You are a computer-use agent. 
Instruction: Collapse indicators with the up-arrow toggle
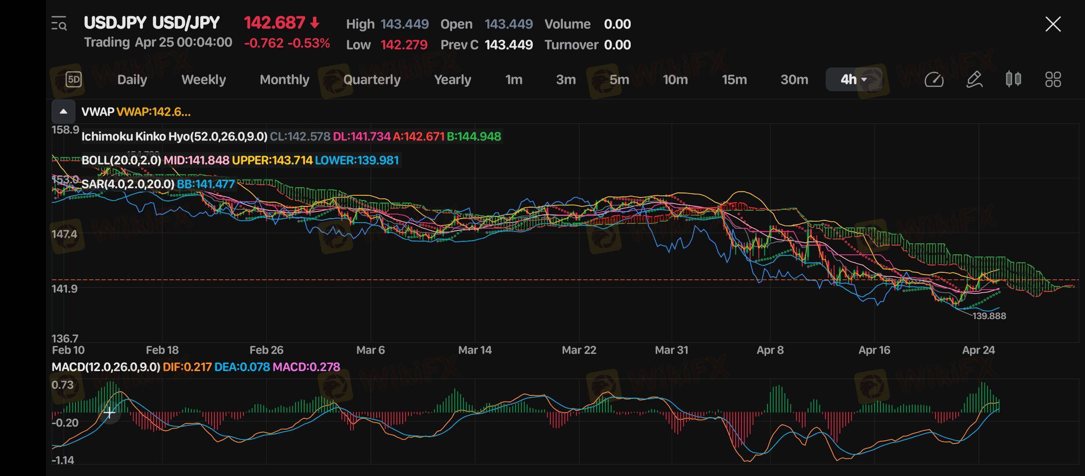(x=64, y=112)
